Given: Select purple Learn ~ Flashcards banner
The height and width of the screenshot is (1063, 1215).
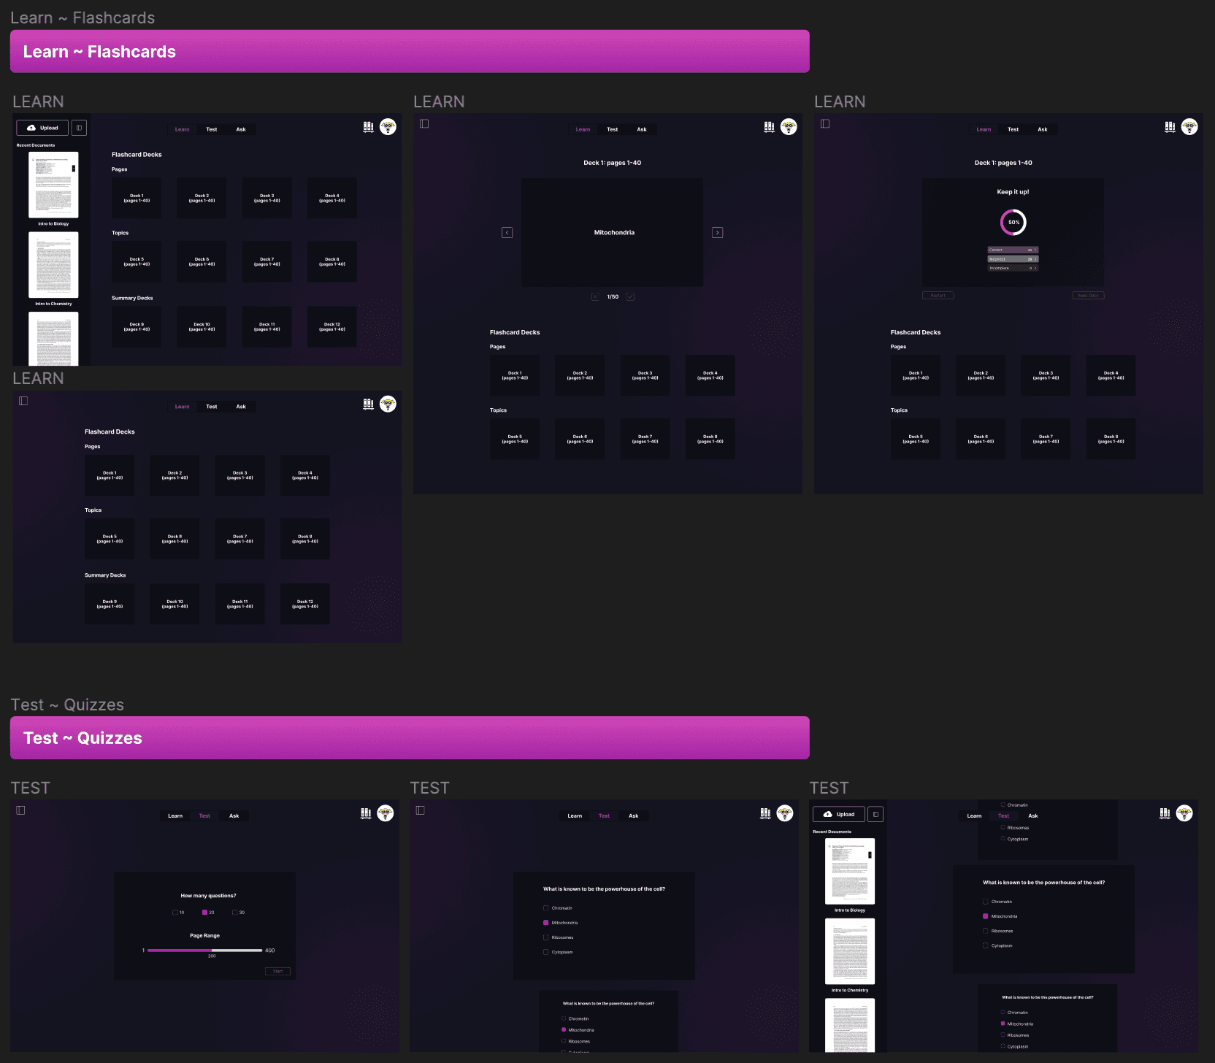Looking at the screenshot, I should (x=410, y=51).
